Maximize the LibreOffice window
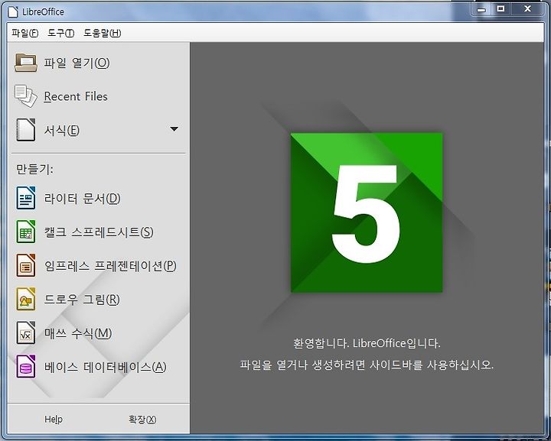551x441 pixels. click(500, 9)
